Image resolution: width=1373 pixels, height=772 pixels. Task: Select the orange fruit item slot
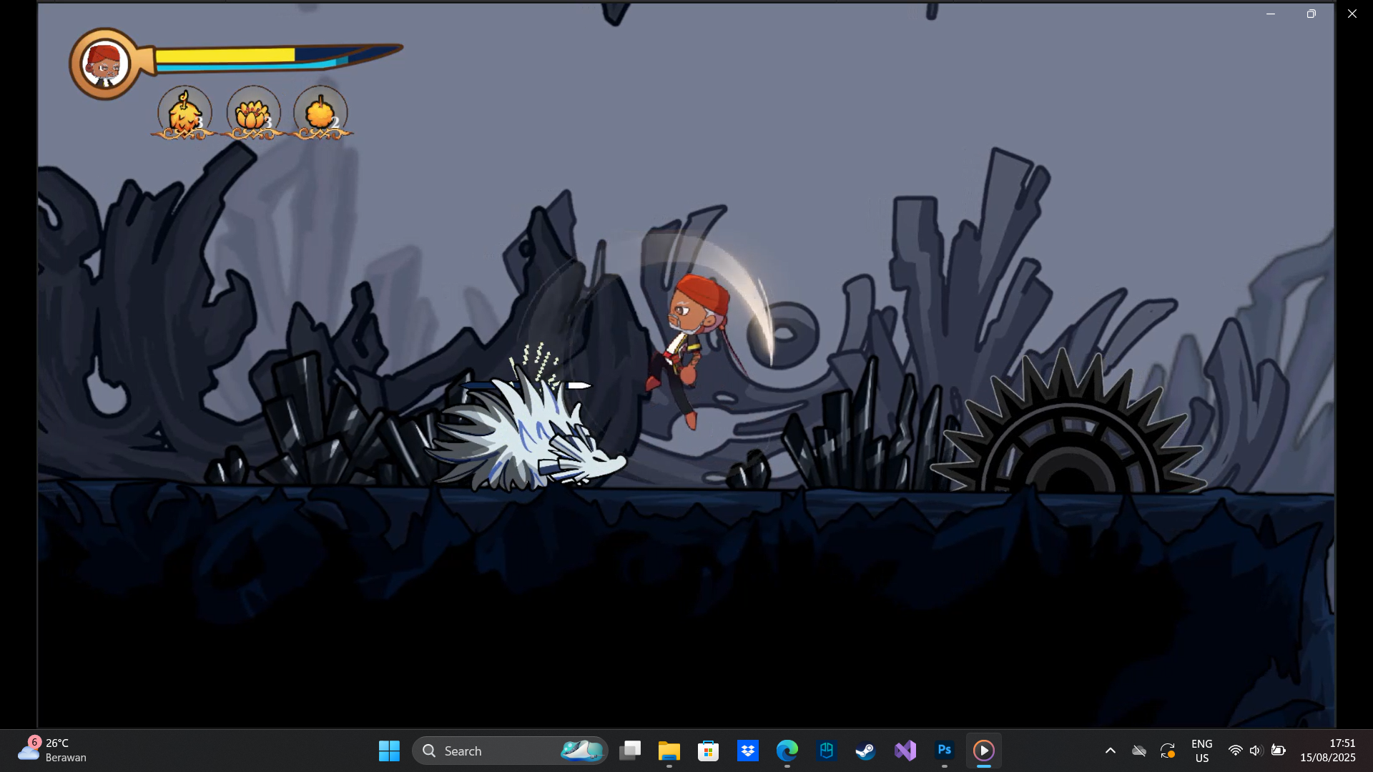[x=320, y=113]
